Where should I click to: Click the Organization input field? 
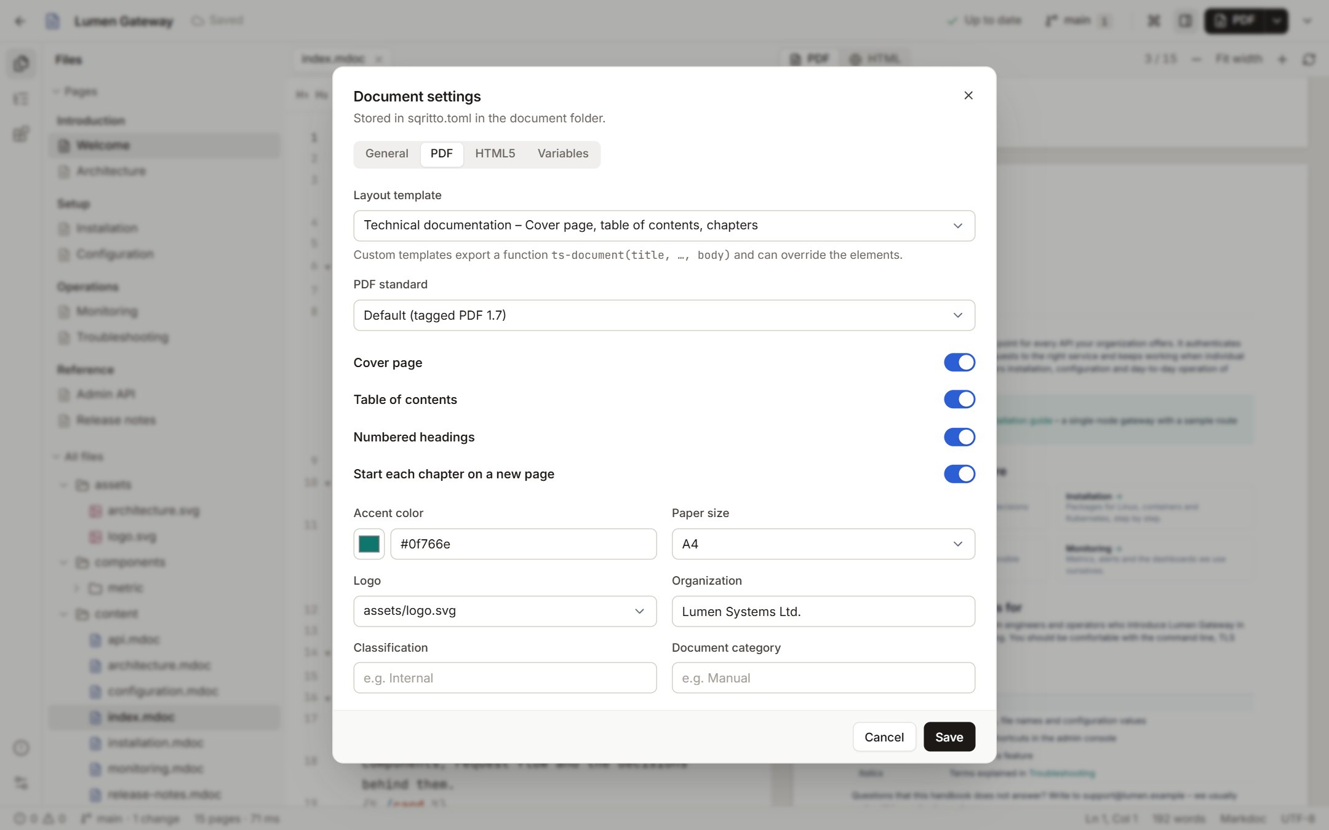tap(823, 611)
